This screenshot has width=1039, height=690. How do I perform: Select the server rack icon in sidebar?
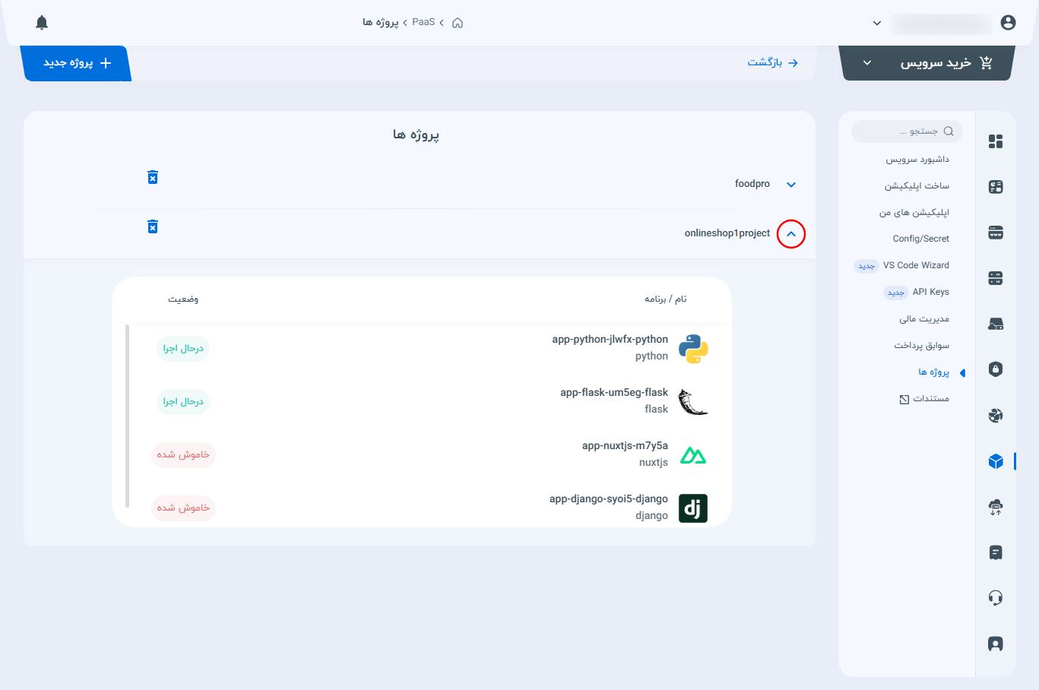click(x=996, y=278)
